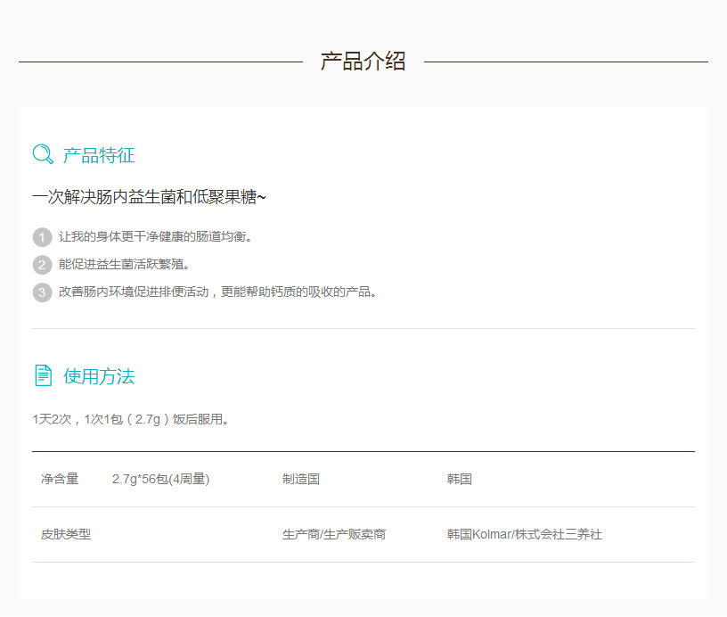The image size is (727, 617).
Task: Click the 让我的身体更干净健康的肠道均衡 feature line
Action: pyautogui.click(x=157, y=237)
